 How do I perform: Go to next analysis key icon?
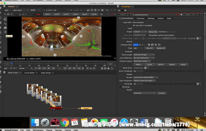pos(152,45)
